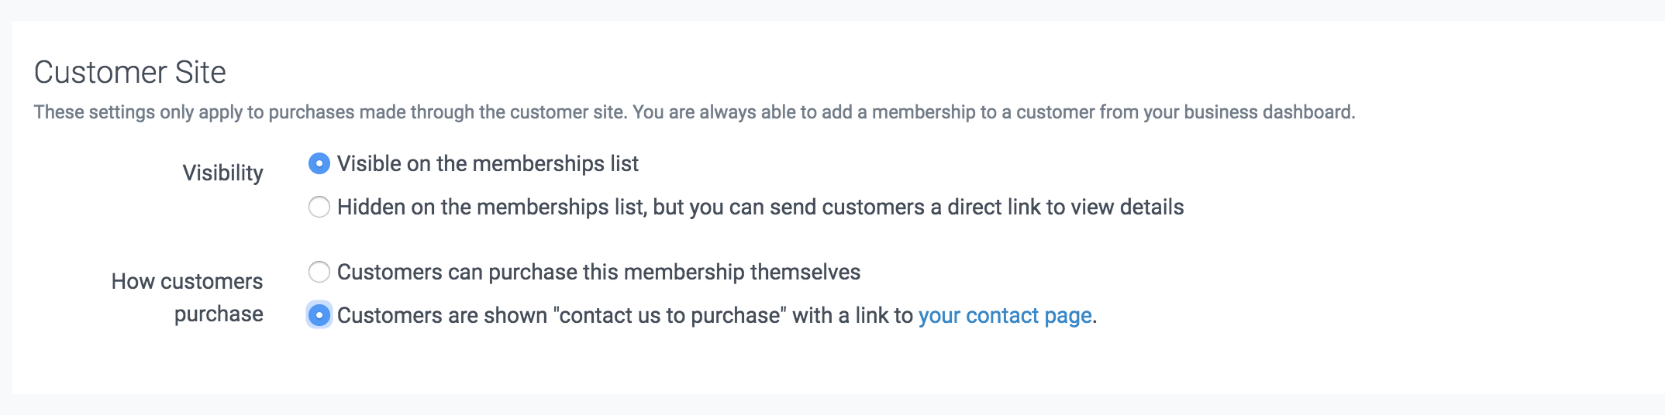Open the 'your contact page' link

coord(1005,316)
